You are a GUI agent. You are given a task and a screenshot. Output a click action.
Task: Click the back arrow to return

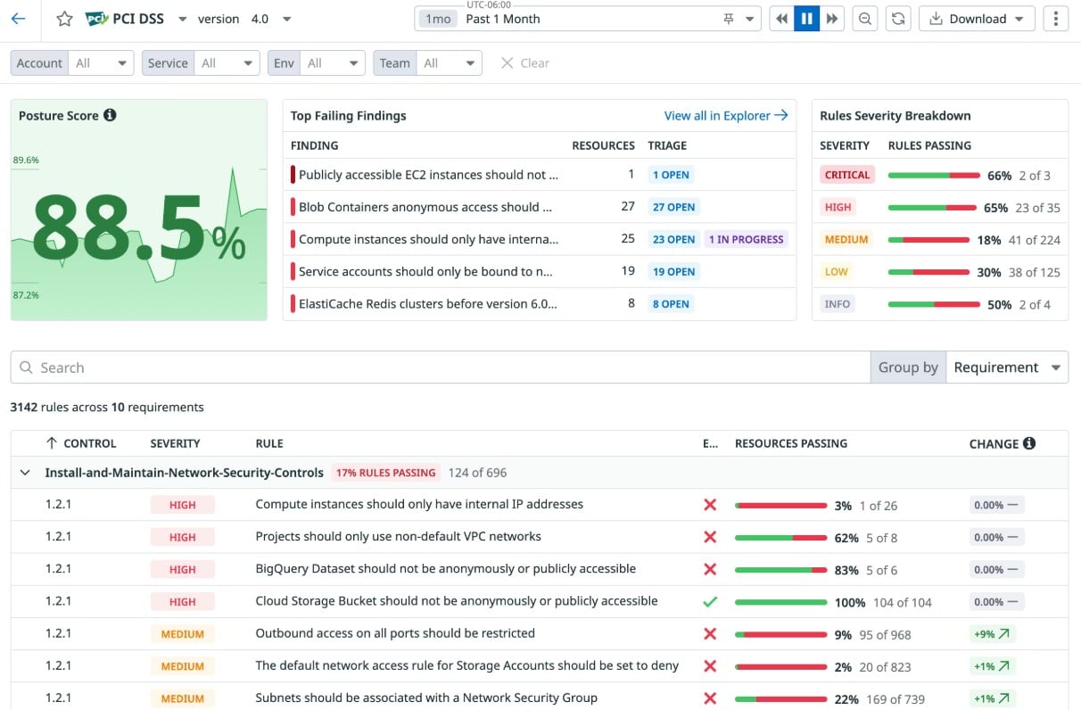20,18
